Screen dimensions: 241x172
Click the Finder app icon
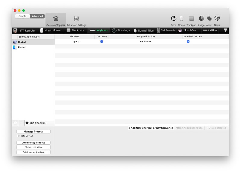click(x=15, y=47)
